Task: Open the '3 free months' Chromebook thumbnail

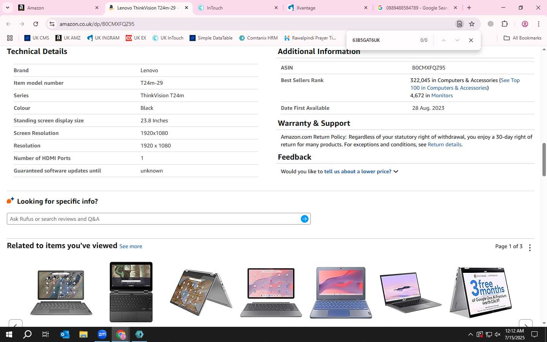Action: [481, 292]
